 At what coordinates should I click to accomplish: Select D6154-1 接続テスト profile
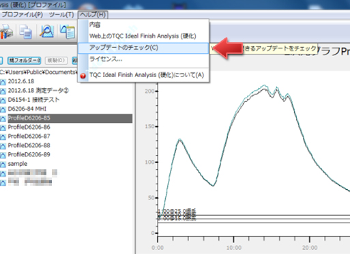(x=33, y=100)
